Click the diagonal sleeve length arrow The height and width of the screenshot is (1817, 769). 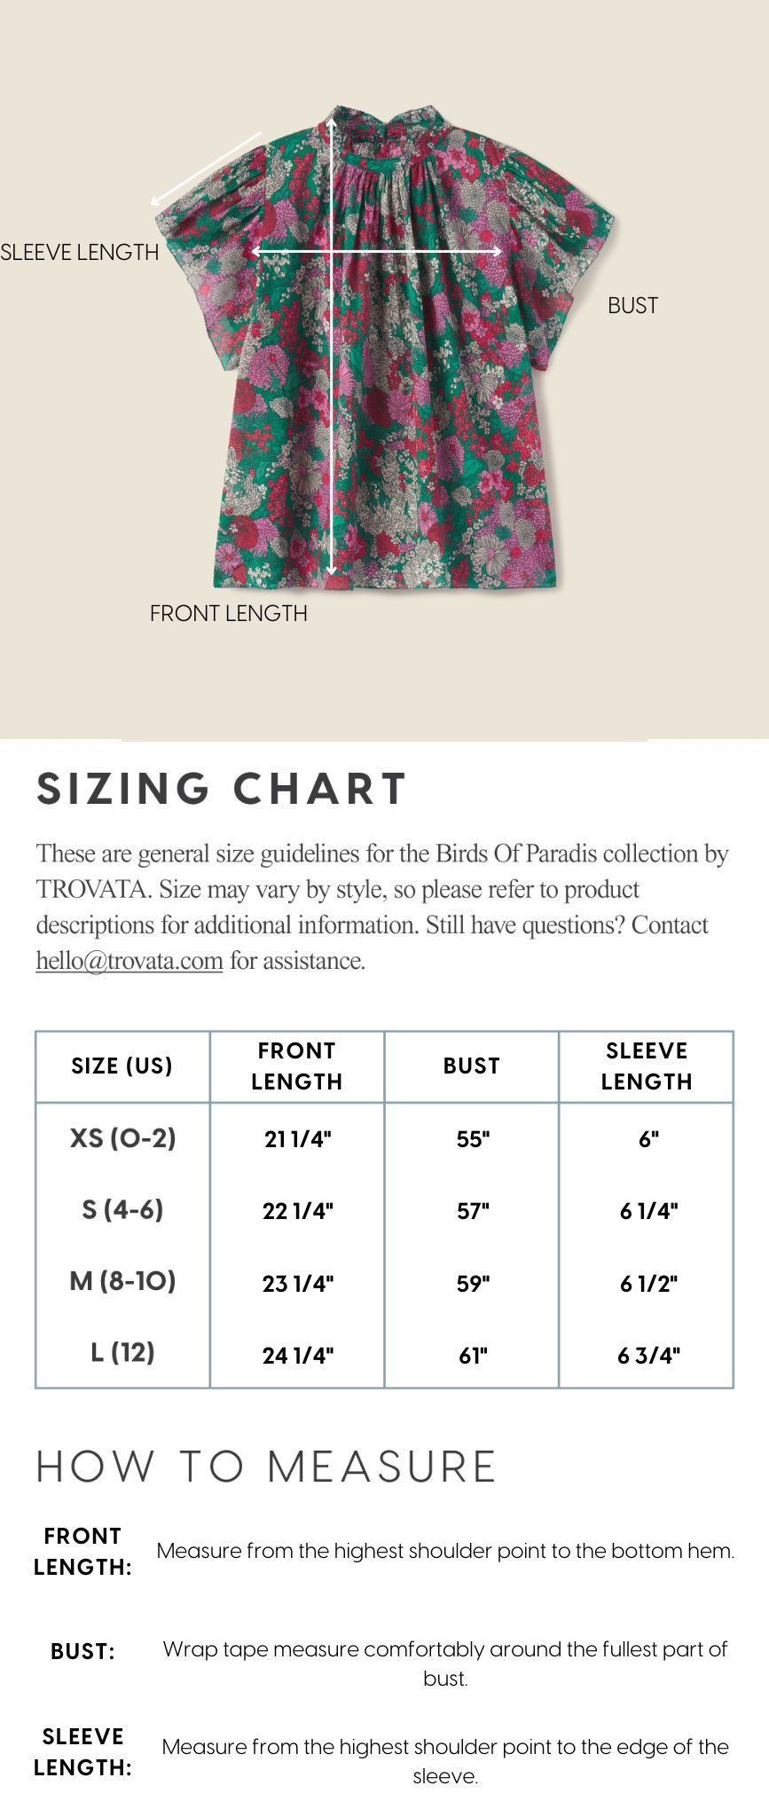pos(206,169)
